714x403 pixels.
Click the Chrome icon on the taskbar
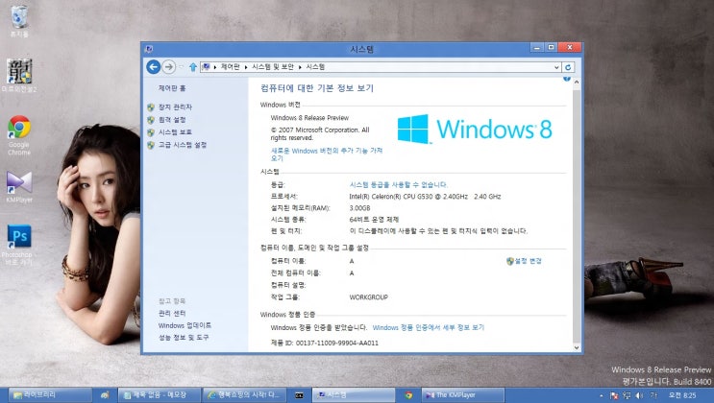408,395
